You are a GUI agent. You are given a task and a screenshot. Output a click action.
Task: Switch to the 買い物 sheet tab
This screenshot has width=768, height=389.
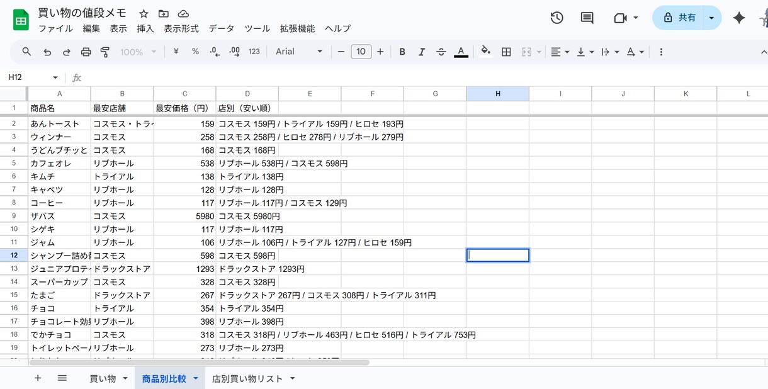pyautogui.click(x=103, y=378)
